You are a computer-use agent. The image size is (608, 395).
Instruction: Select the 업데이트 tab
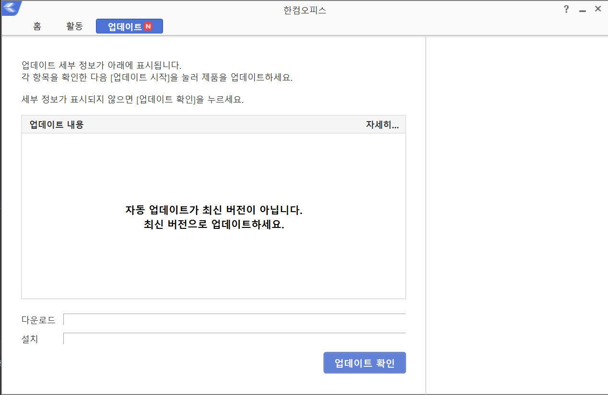(x=129, y=26)
